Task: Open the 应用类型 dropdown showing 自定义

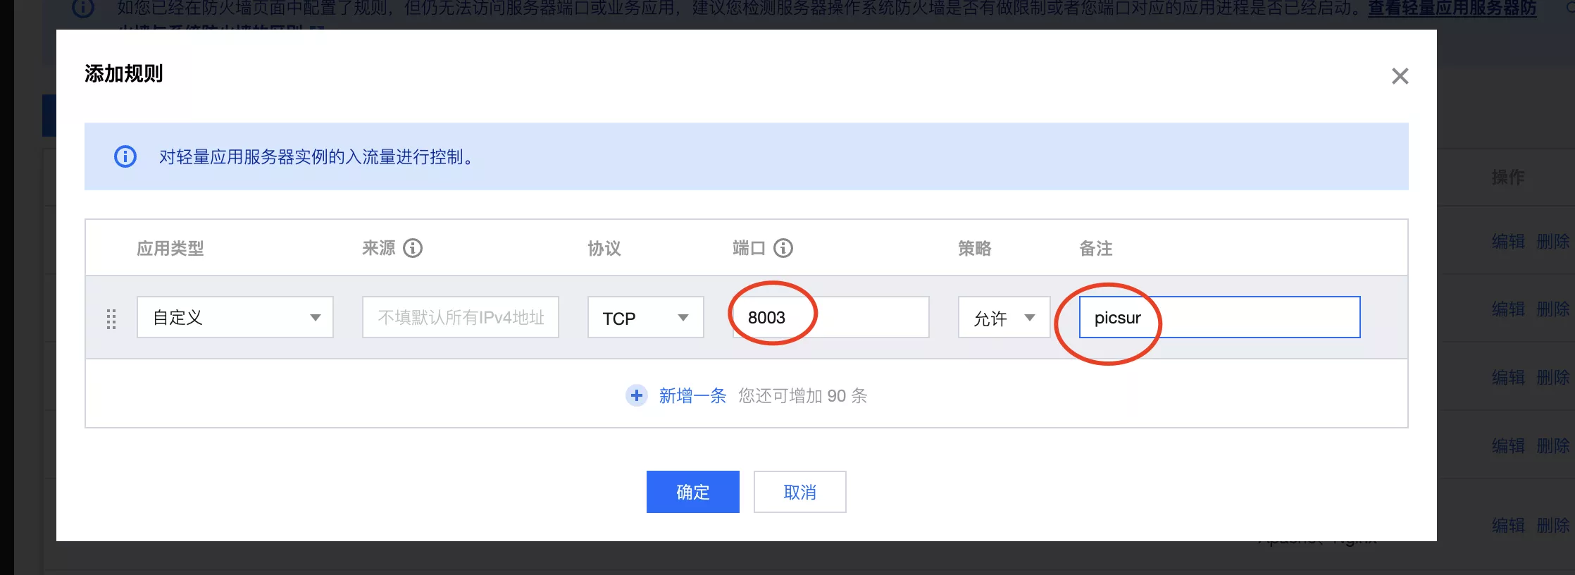Action: [235, 317]
